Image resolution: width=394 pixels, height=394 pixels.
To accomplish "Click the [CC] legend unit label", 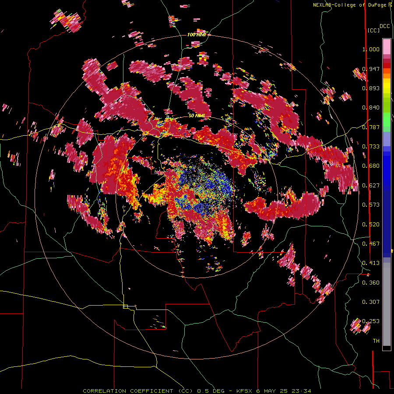I will point(373,30).
